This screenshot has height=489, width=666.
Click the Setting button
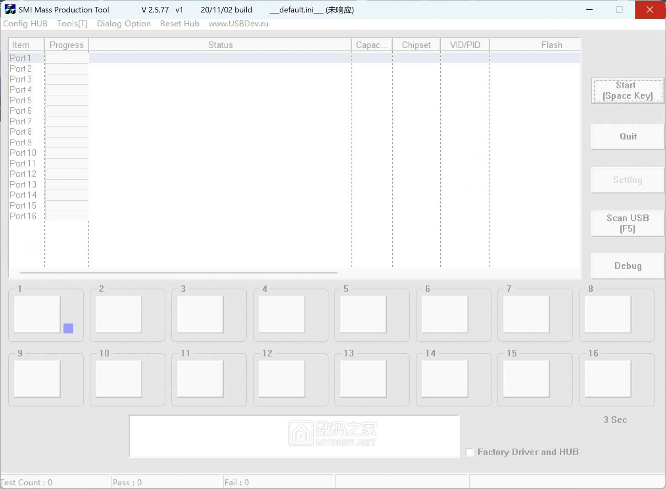pyautogui.click(x=628, y=180)
